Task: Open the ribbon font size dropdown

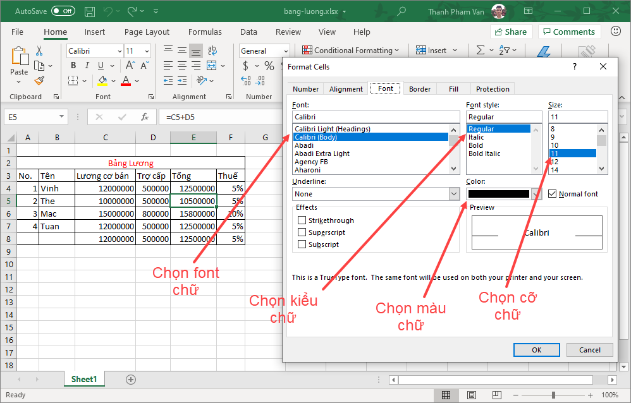Action: tap(147, 51)
